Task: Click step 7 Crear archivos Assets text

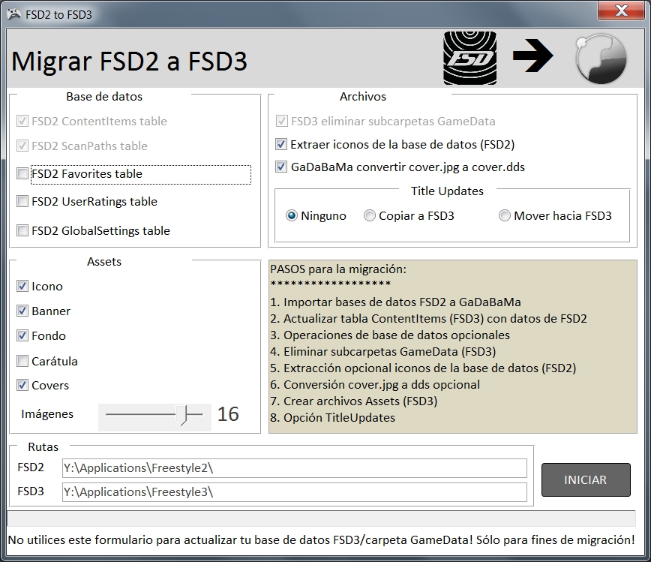Action: pyautogui.click(x=354, y=401)
